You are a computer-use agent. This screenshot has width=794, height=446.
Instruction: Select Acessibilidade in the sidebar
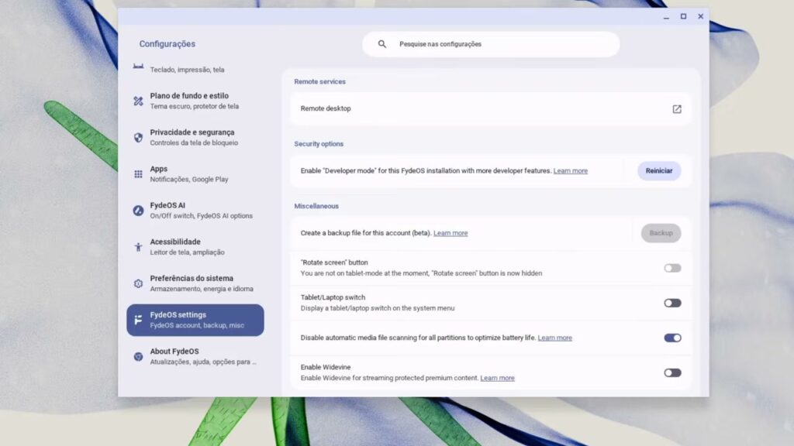point(195,247)
